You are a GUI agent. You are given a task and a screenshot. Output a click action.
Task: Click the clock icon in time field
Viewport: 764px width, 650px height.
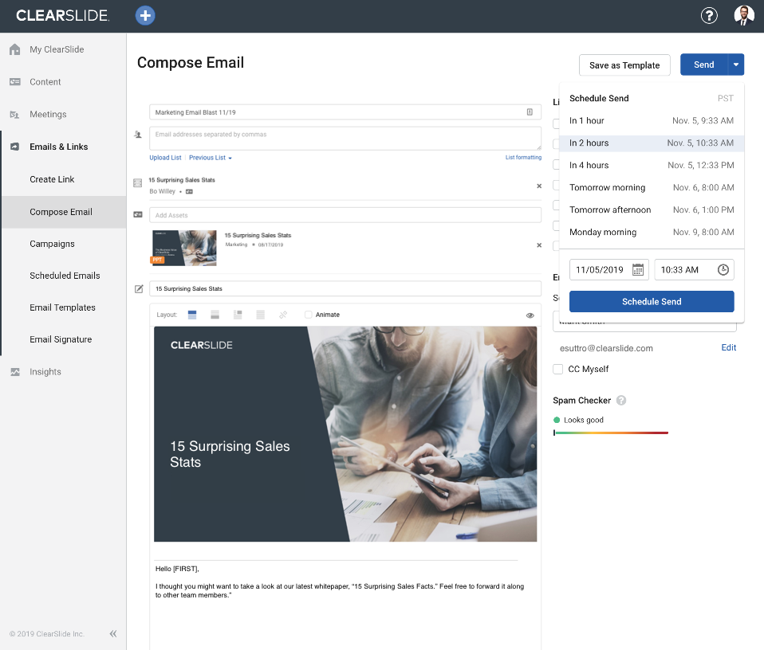tap(724, 269)
